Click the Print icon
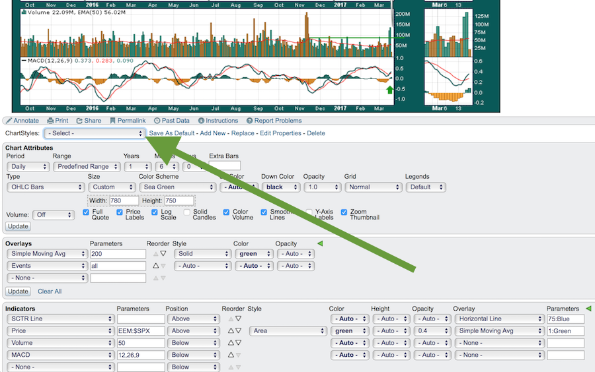 click(x=50, y=121)
